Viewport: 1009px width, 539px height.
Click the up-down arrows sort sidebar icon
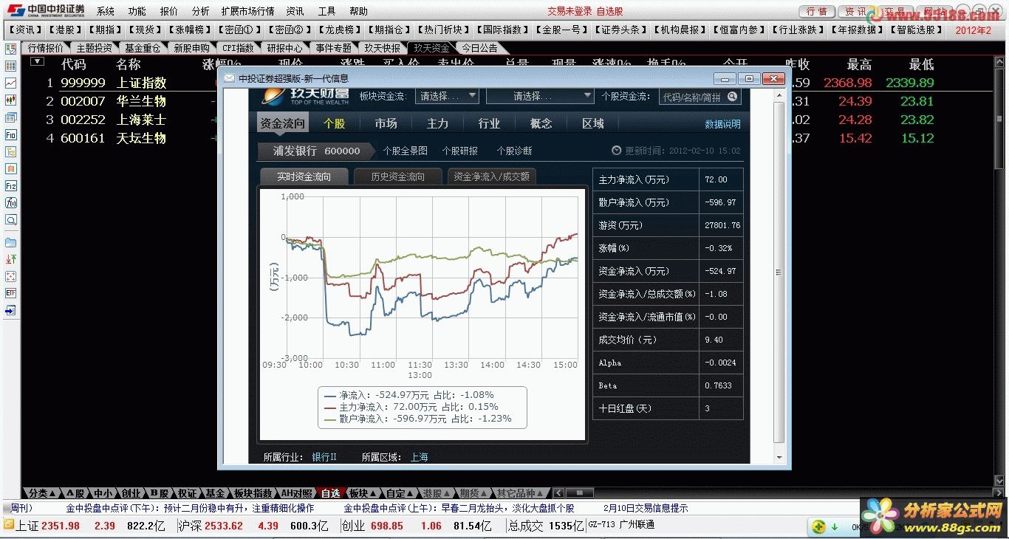(x=10, y=259)
